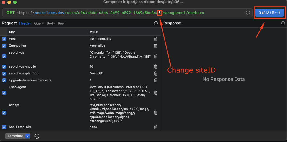
Task: Maximize the Compose window green button
Action: 15,3
